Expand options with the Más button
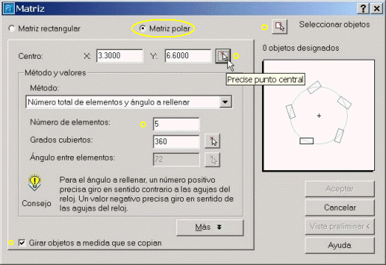This screenshot has width=386, height=265. 210,227
